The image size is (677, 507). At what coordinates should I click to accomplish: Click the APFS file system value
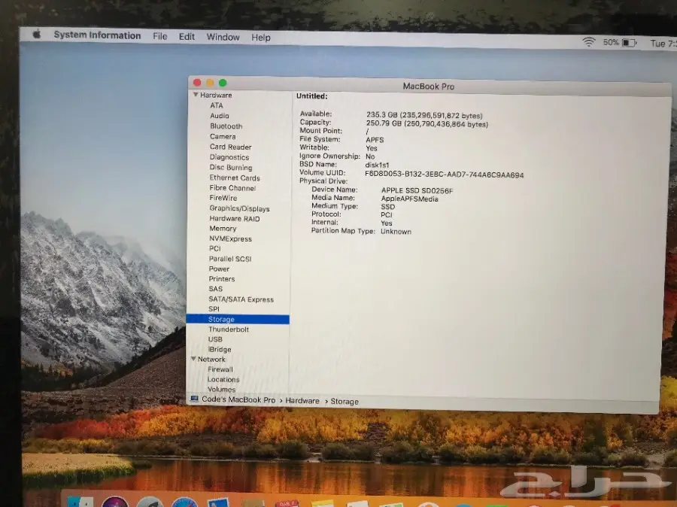coord(375,140)
